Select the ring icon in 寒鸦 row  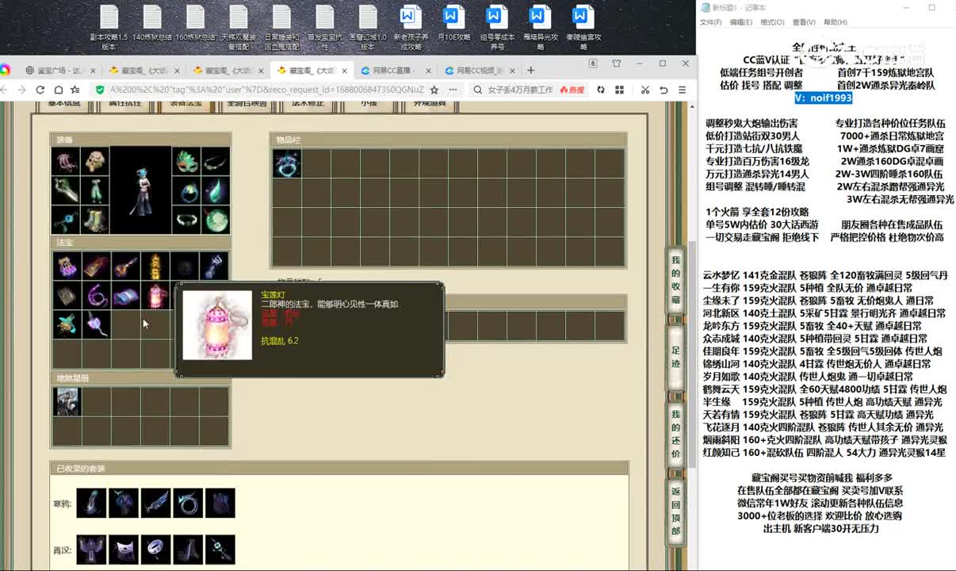coord(188,503)
